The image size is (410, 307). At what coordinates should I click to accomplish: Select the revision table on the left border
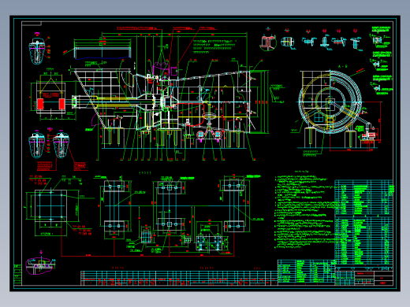click(x=17, y=275)
